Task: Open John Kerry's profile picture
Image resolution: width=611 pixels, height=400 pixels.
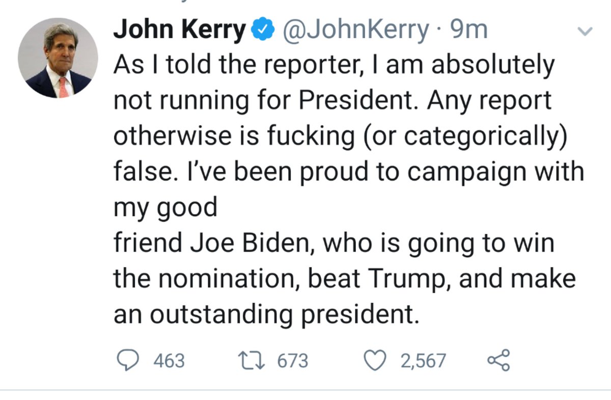Action: tap(58, 58)
